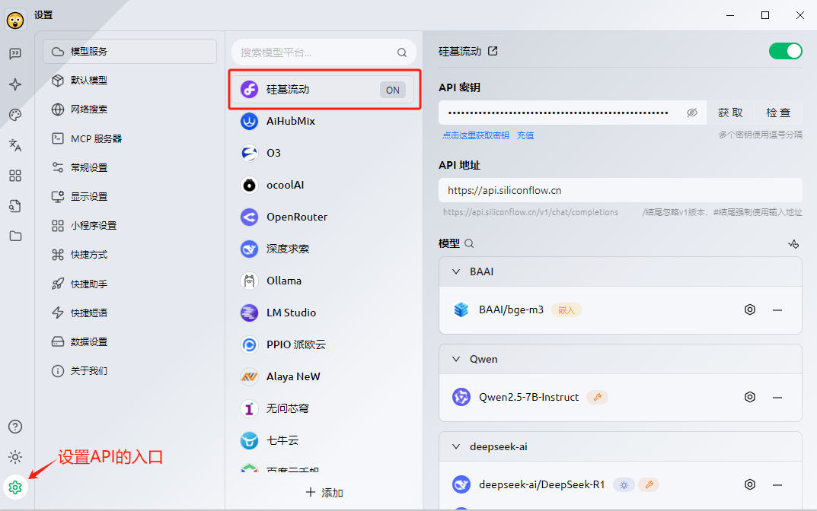Viewport: 817px width, 511px height.
Task: Open settings for Qwen2.5-7B-Instruct model
Action: [x=750, y=397]
